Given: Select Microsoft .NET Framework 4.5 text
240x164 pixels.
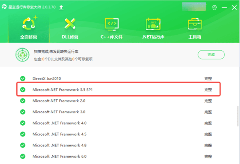Looking at the screenshot, I should (60, 134).
